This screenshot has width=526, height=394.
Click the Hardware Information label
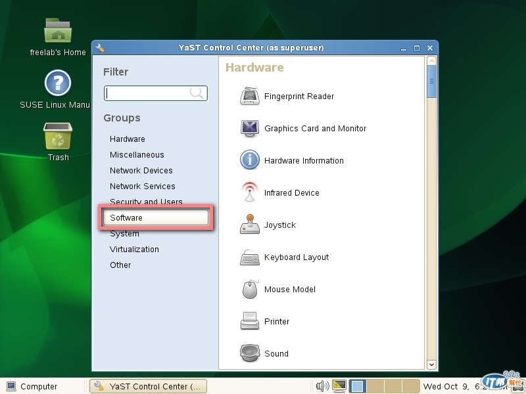click(304, 161)
